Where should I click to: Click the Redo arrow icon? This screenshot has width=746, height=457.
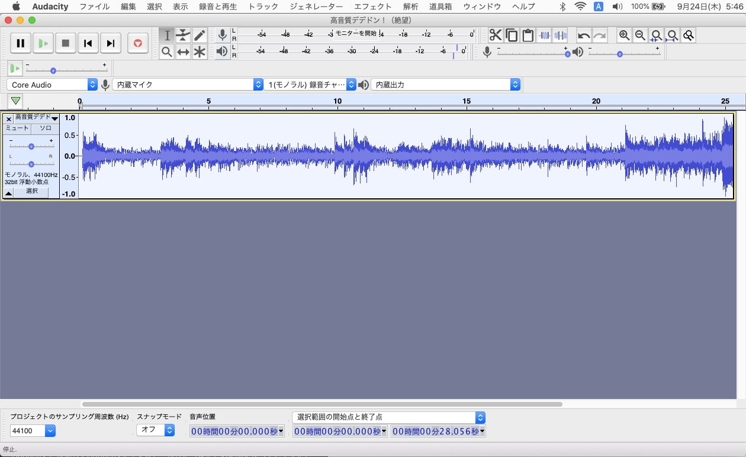600,36
